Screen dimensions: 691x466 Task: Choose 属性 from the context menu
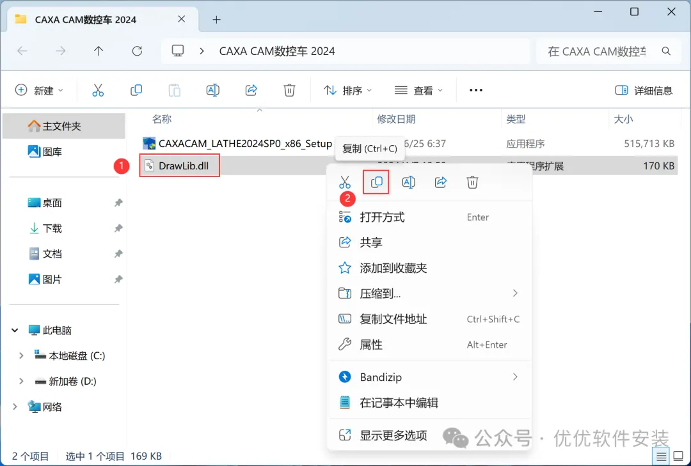430,345
